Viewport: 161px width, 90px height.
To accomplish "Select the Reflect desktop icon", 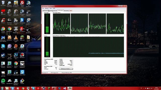I will click(22, 47).
